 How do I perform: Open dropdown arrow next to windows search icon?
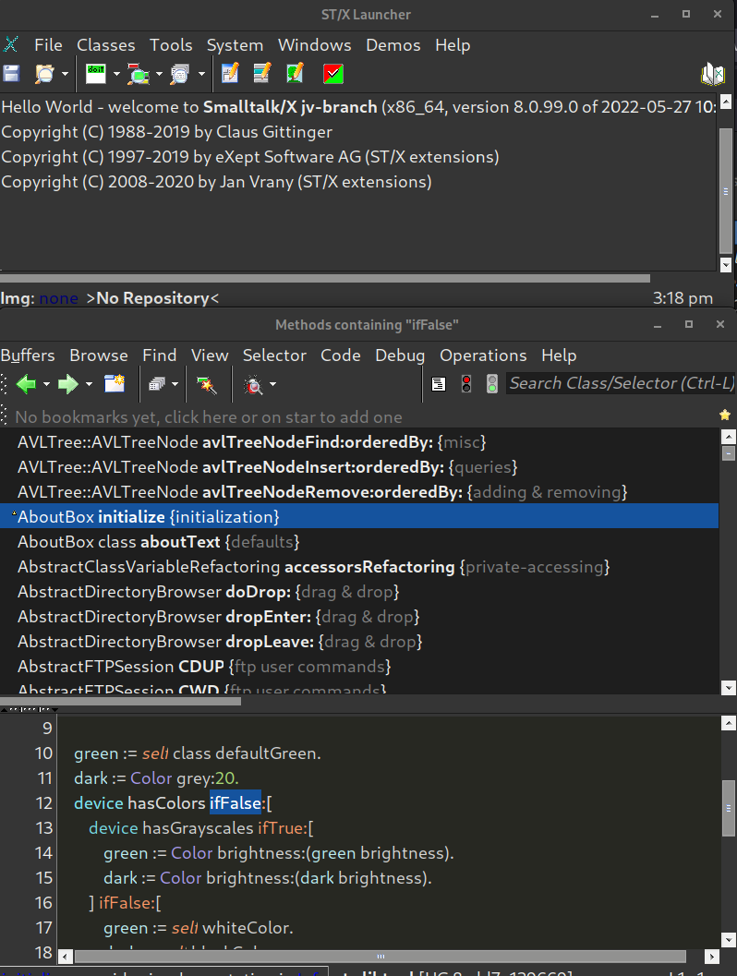pos(201,74)
